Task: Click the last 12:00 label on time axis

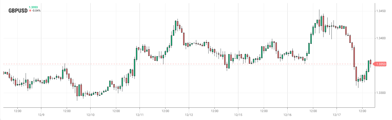Action: tap(362, 111)
